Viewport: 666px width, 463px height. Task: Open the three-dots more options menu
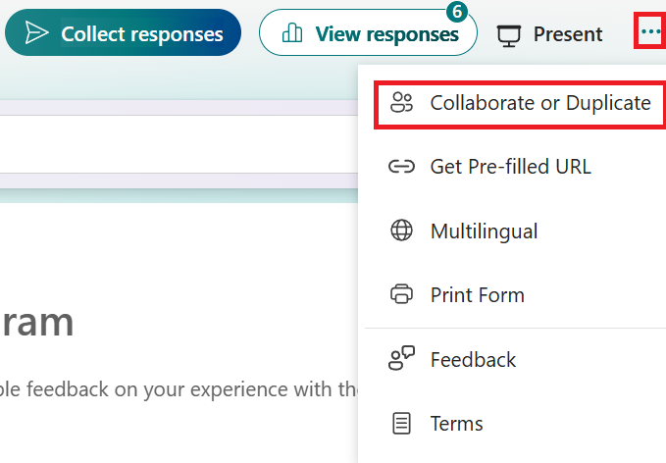pyautogui.click(x=650, y=32)
